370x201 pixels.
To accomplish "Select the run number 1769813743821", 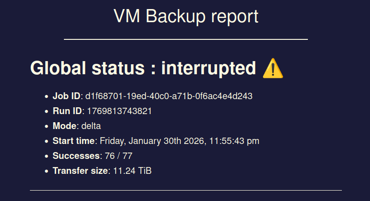I will tap(119, 111).
